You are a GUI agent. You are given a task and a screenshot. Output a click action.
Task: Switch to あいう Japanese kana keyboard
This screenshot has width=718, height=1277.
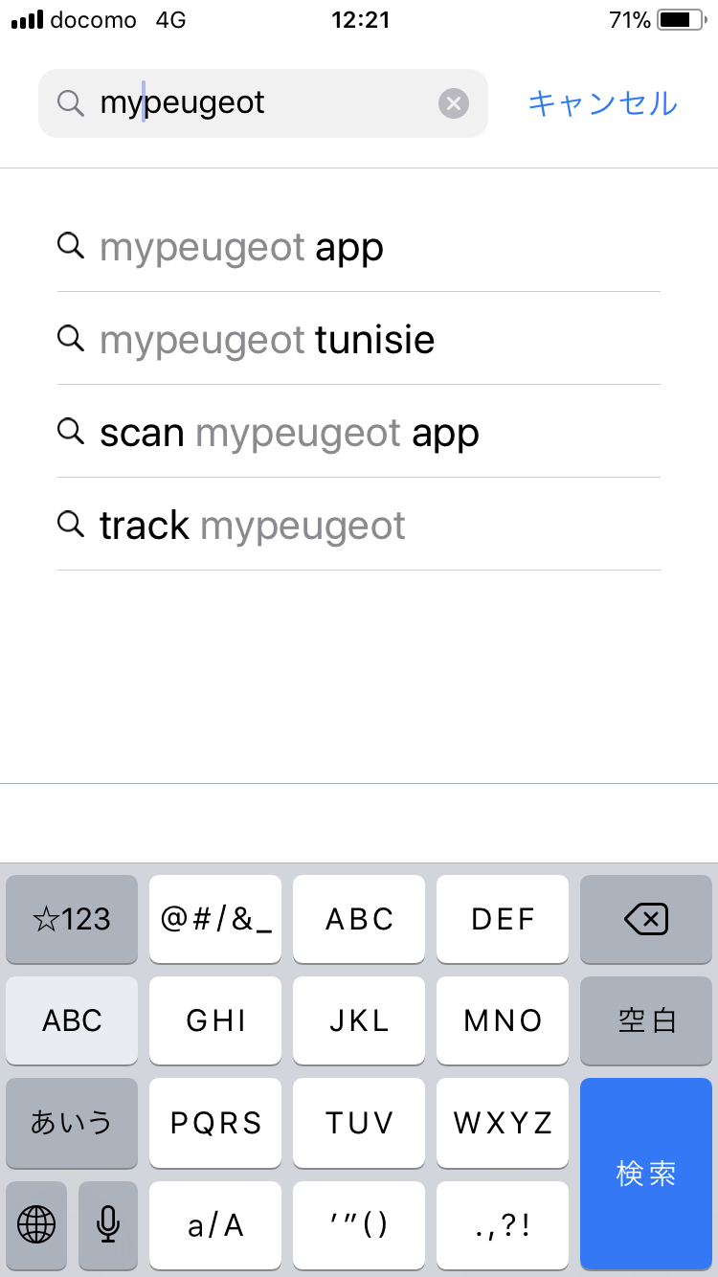72,1123
